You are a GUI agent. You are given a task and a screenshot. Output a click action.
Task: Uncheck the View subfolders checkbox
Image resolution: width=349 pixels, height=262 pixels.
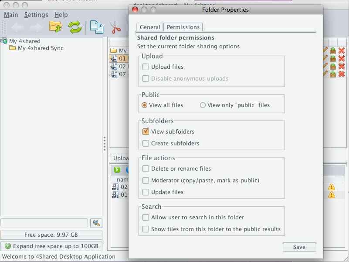point(146,131)
